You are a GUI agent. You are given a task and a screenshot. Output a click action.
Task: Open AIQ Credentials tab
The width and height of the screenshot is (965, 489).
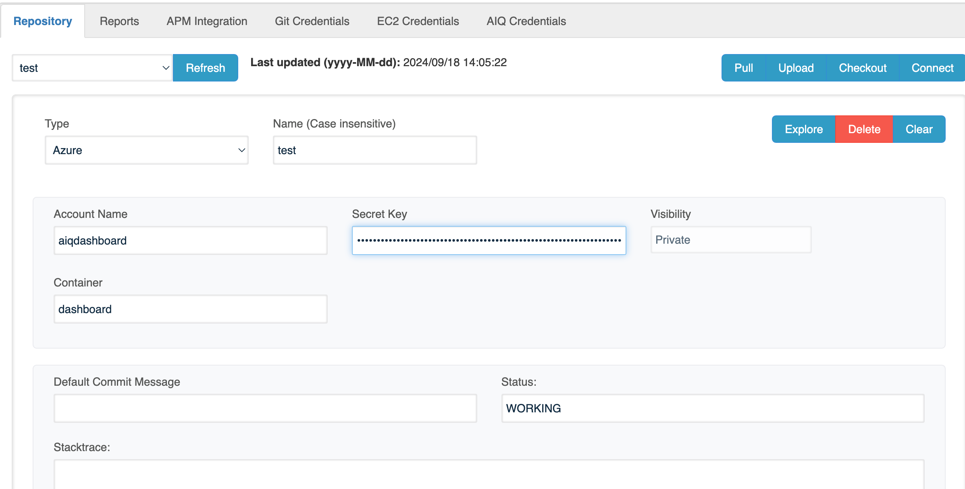tap(526, 21)
